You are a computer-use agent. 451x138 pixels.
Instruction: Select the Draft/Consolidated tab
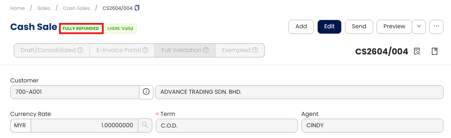pyautogui.click(x=48, y=50)
